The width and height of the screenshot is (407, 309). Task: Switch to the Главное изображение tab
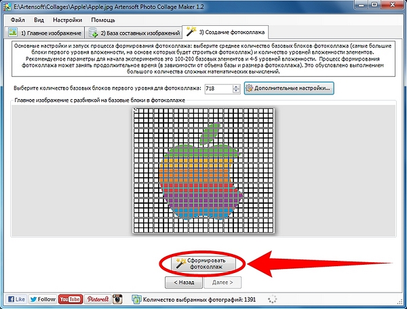pos(45,33)
